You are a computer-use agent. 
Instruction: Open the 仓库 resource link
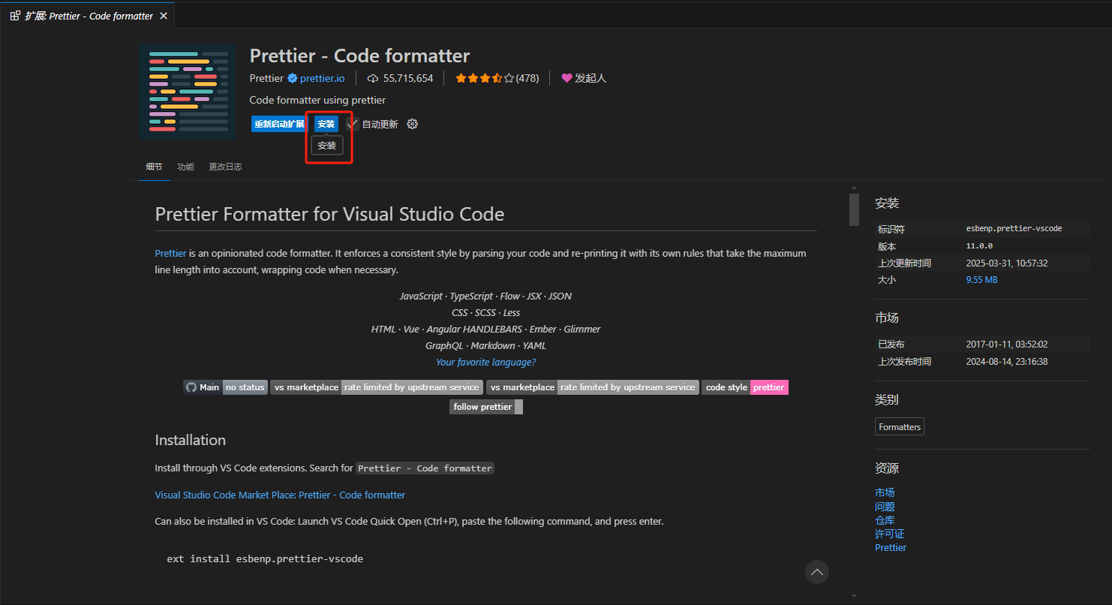pyautogui.click(x=885, y=519)
